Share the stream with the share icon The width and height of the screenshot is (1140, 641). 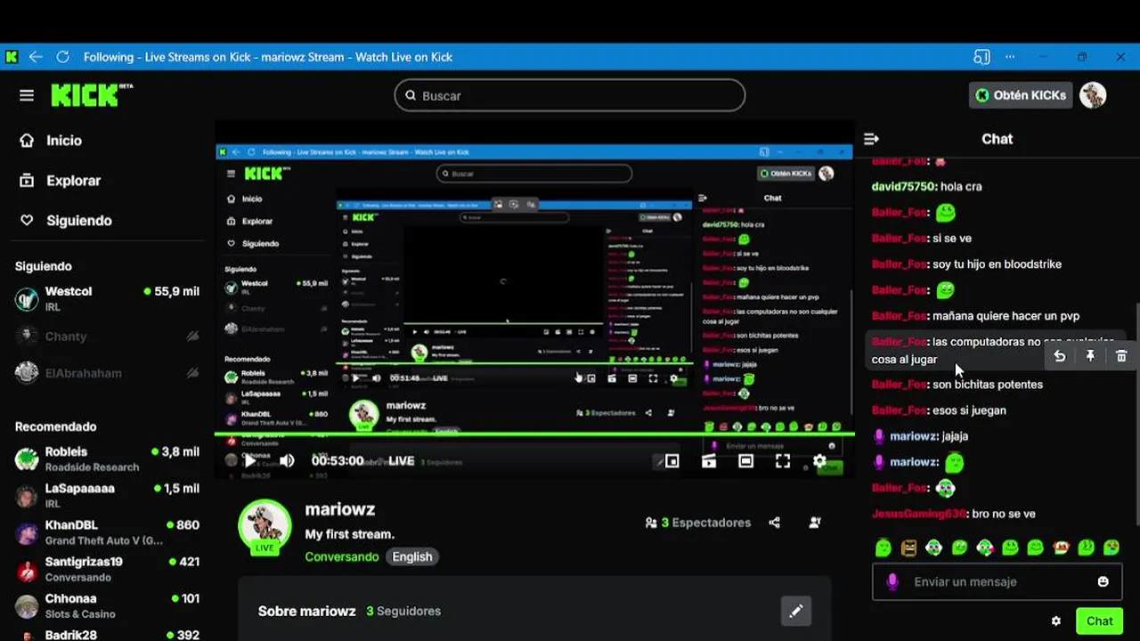pyautogui.click(x=775, y=523)
